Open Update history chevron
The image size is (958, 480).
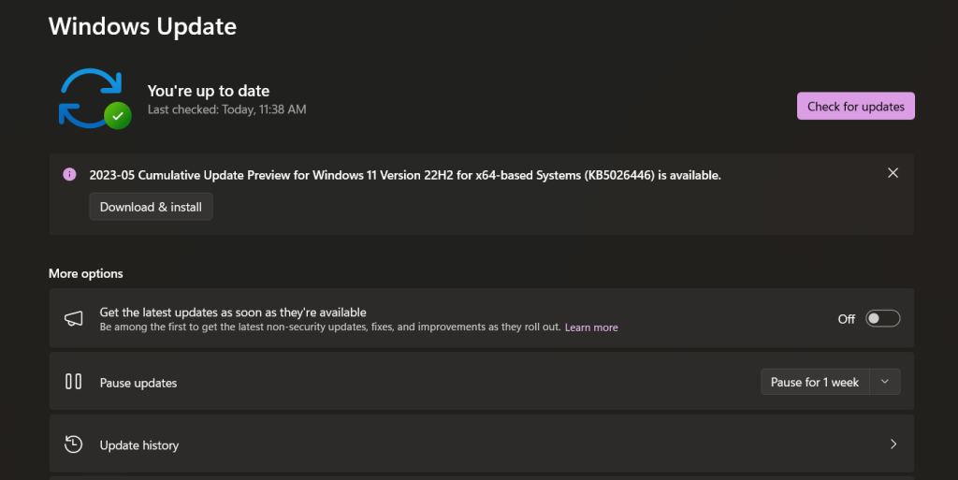[x=893, y=444]
